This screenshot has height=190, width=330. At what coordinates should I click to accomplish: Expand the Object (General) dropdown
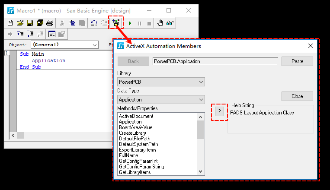[x=64, y=44]
